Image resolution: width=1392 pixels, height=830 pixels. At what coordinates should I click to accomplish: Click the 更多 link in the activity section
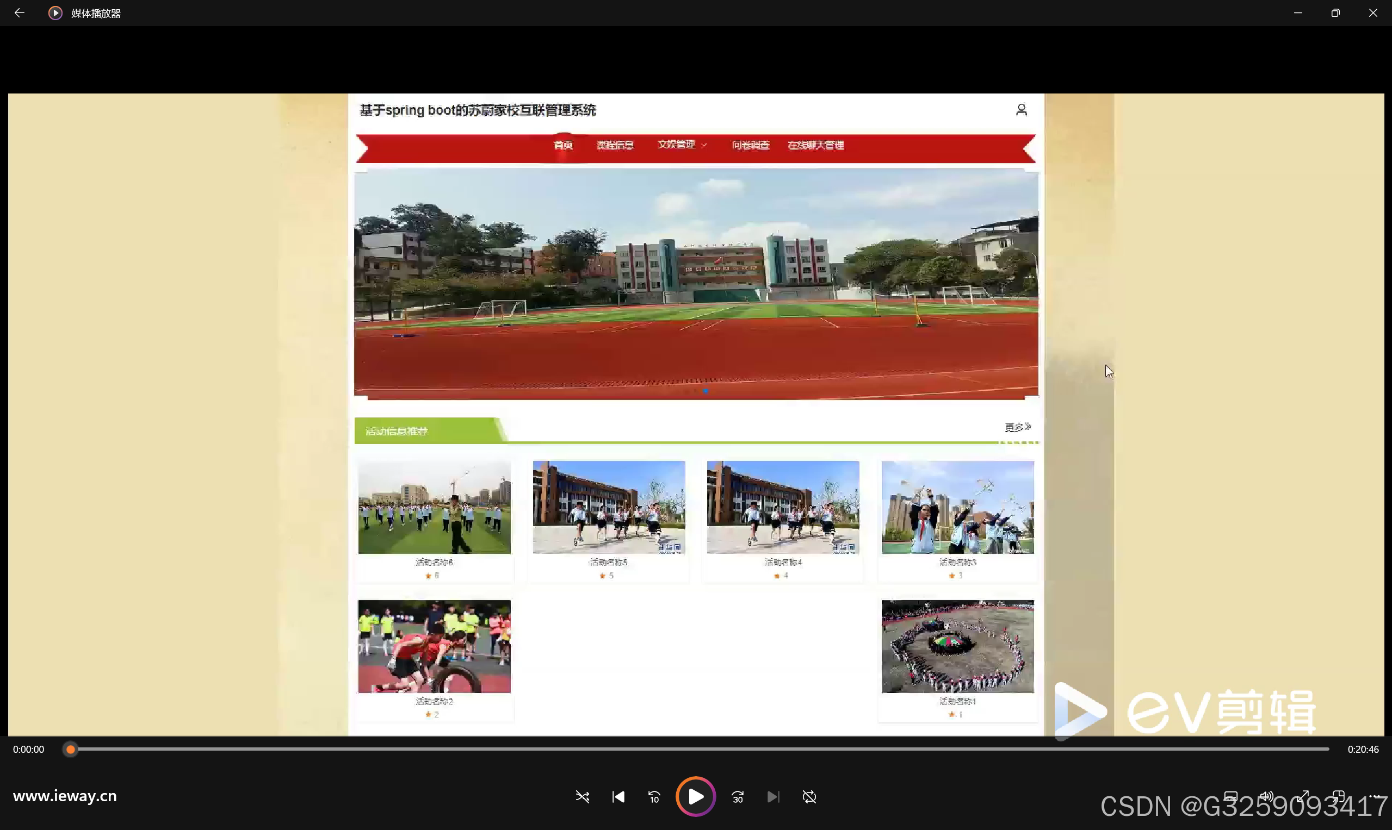click(1017, 428)
